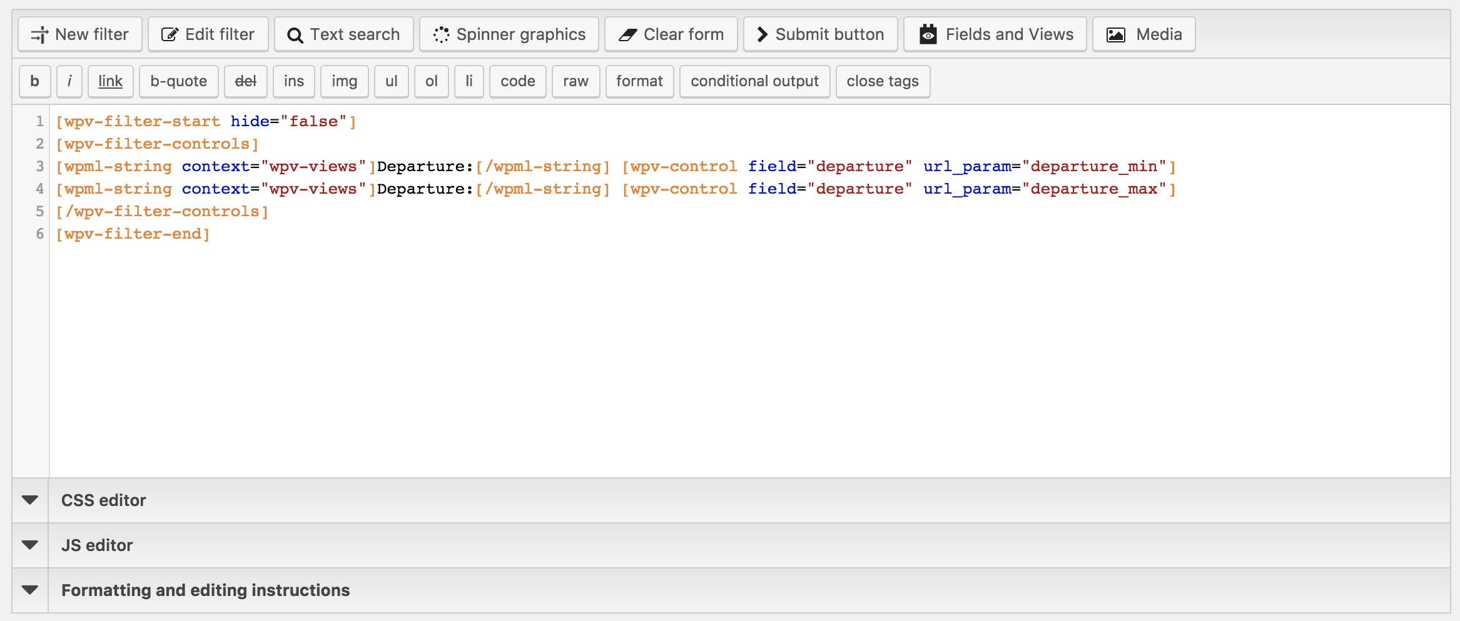Add a blockquote with b-quote

point(178,81)
